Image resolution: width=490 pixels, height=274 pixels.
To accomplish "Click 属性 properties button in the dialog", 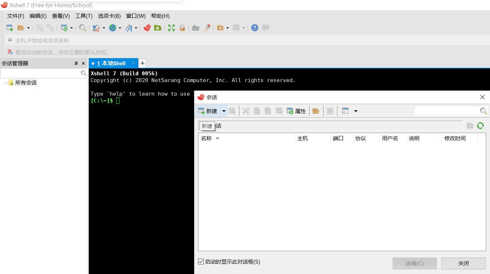I will [296, 111].
